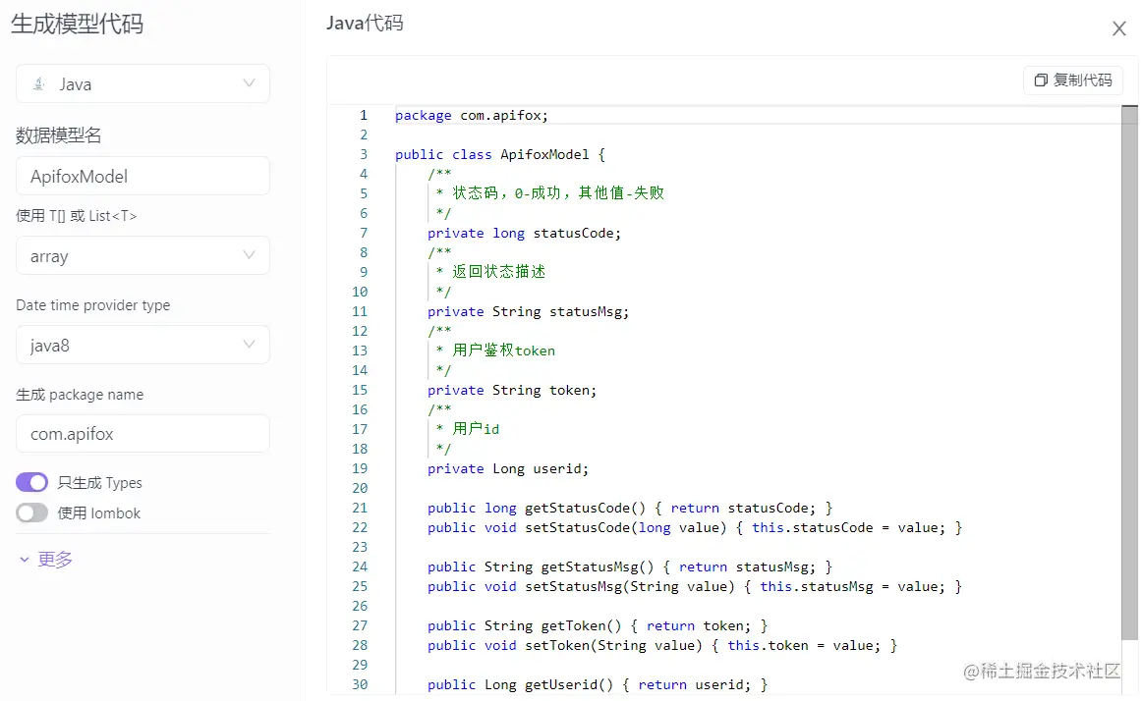This screenshot has height=701, width=1141.
Task: Click the '生成 package name' label
Action: [80, 394]
